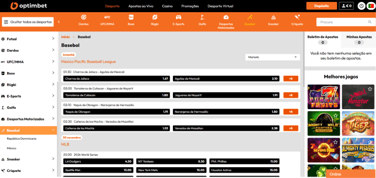Open UFC/MMA icon in top bar
Screen dimensions: 376x178
pyautogui.click(x=107, y=17)
